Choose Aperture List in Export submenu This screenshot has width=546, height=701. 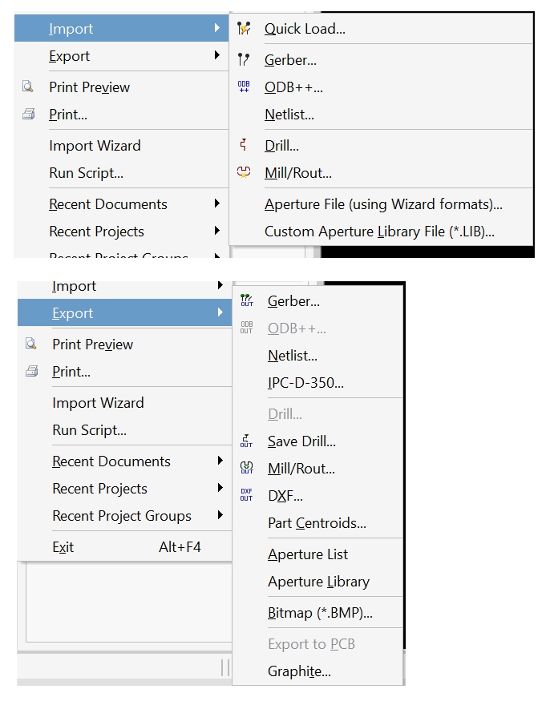[307, 554]
